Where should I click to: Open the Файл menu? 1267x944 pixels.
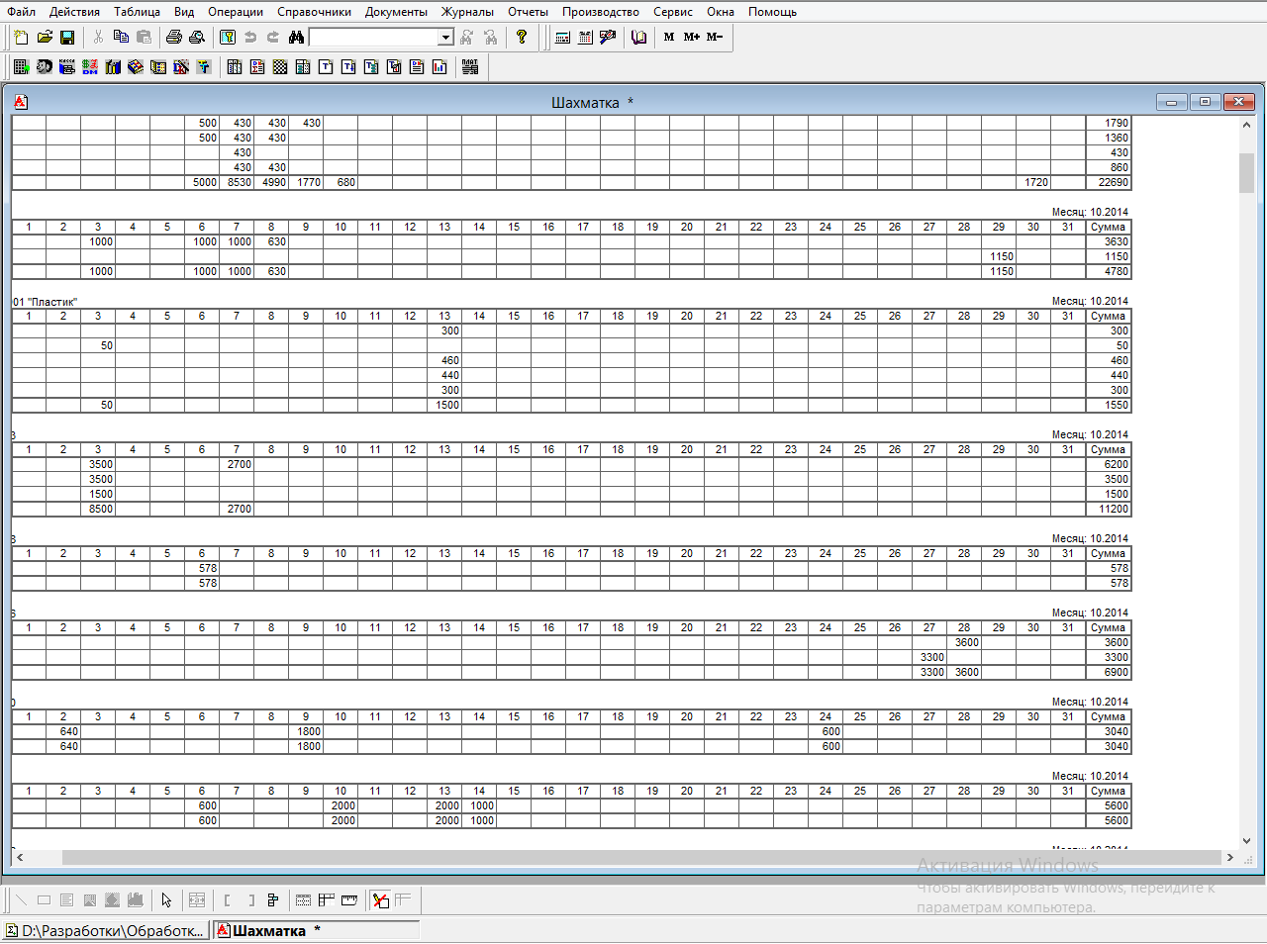(21, 12)
